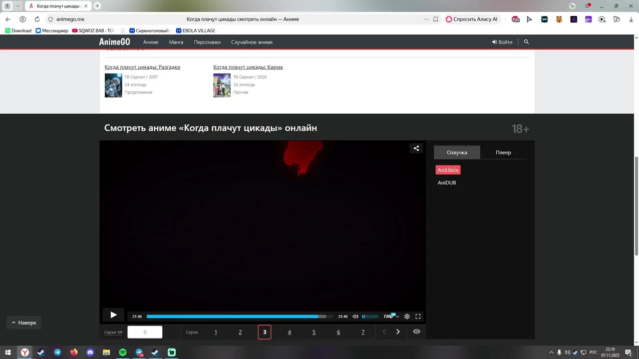Screen dimensions: 639x359
Task: Go back with browser back arrow
Action: [x=8, y=19]
